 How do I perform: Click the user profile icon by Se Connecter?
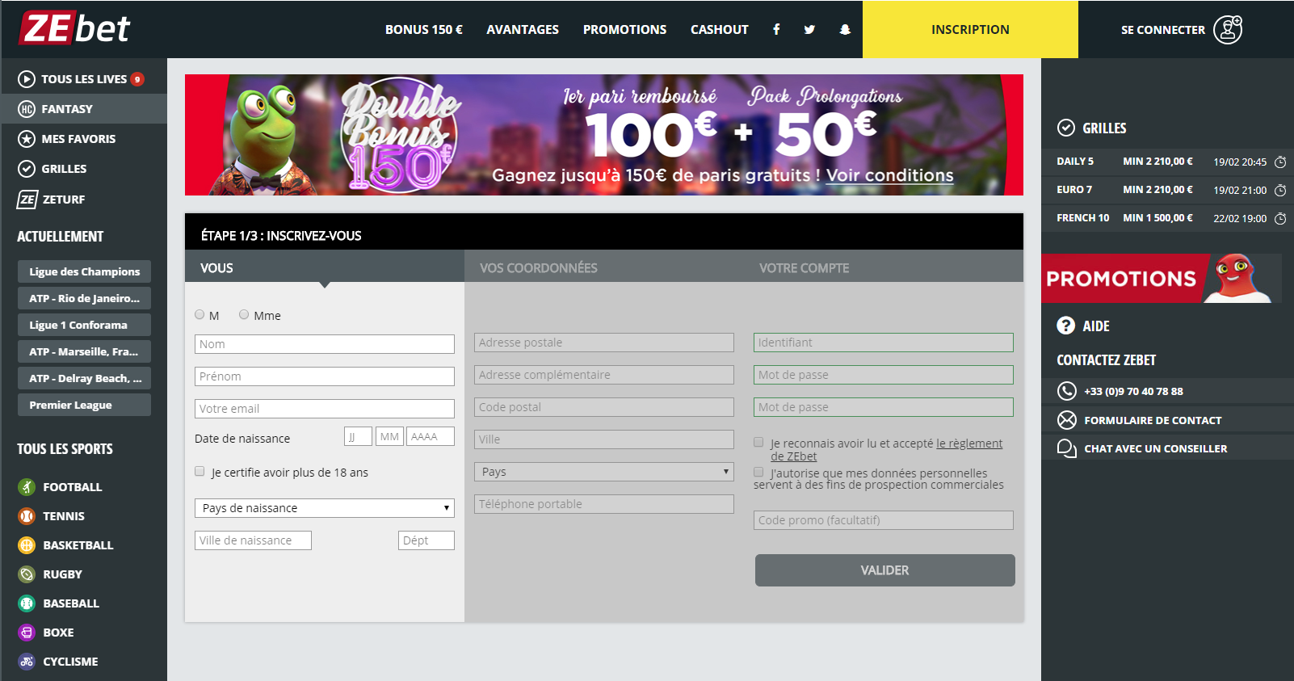pos(1227,30)
